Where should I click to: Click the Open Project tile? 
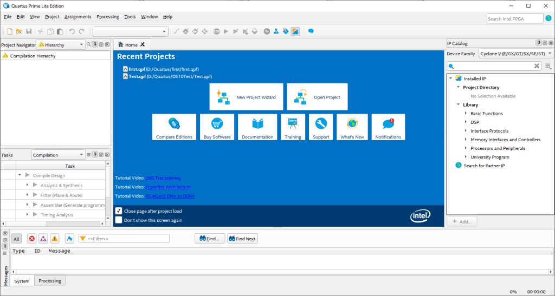(x=317, y=97)
